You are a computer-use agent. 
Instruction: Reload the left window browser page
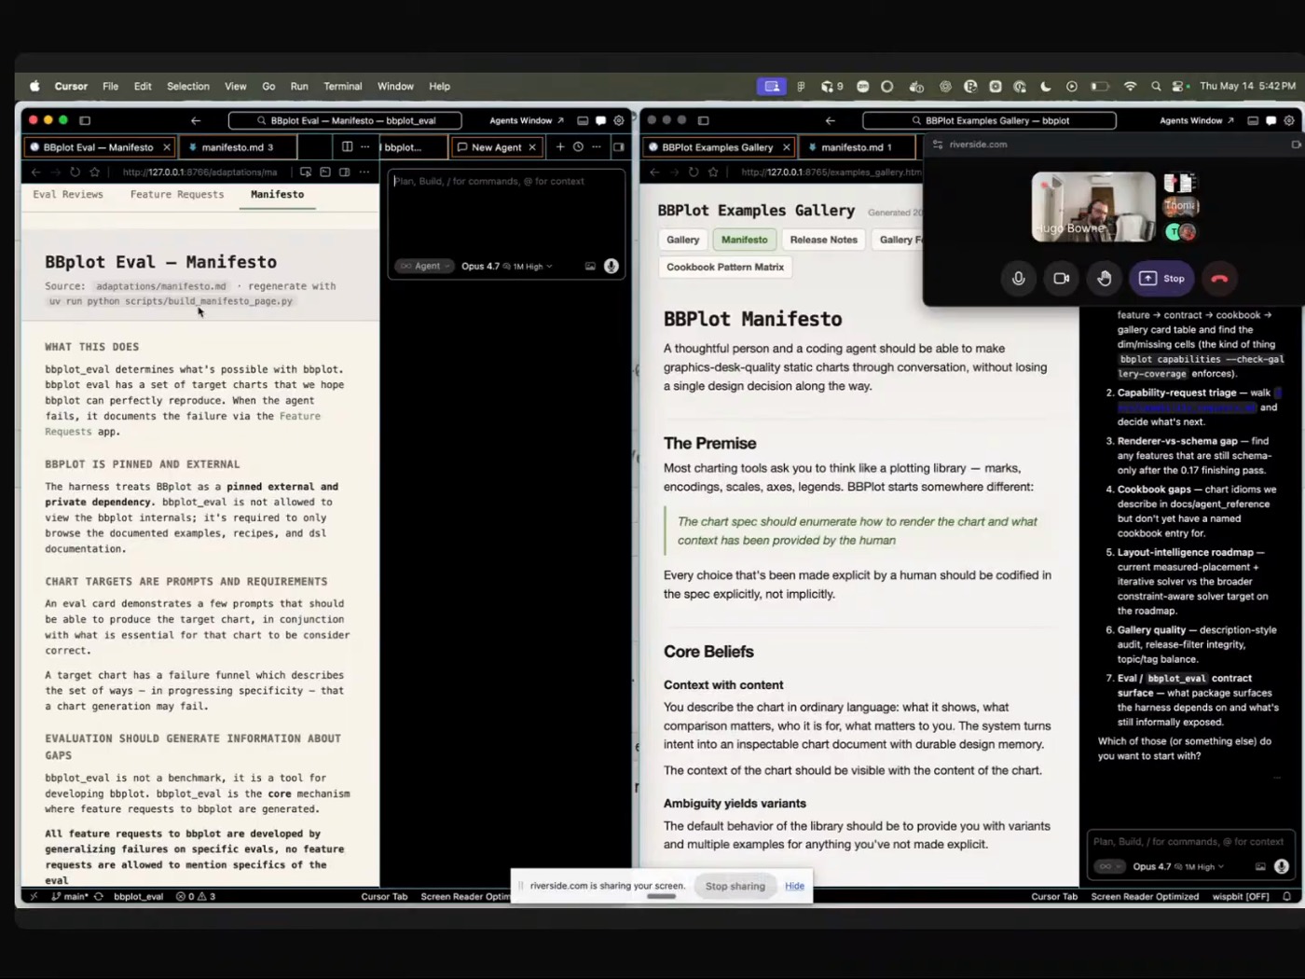75,172
